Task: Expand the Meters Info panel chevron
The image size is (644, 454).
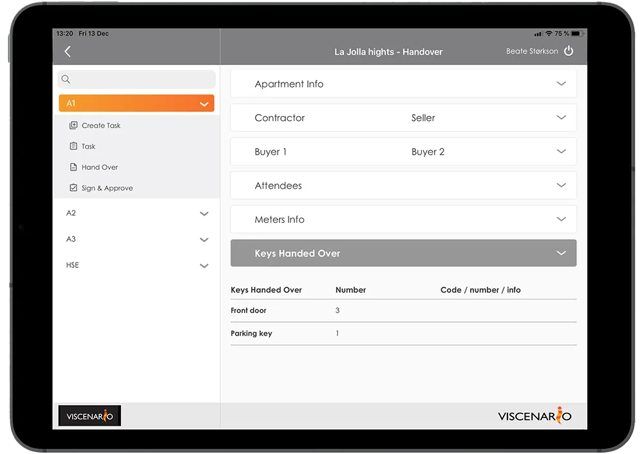Action: tap(561, 219)
